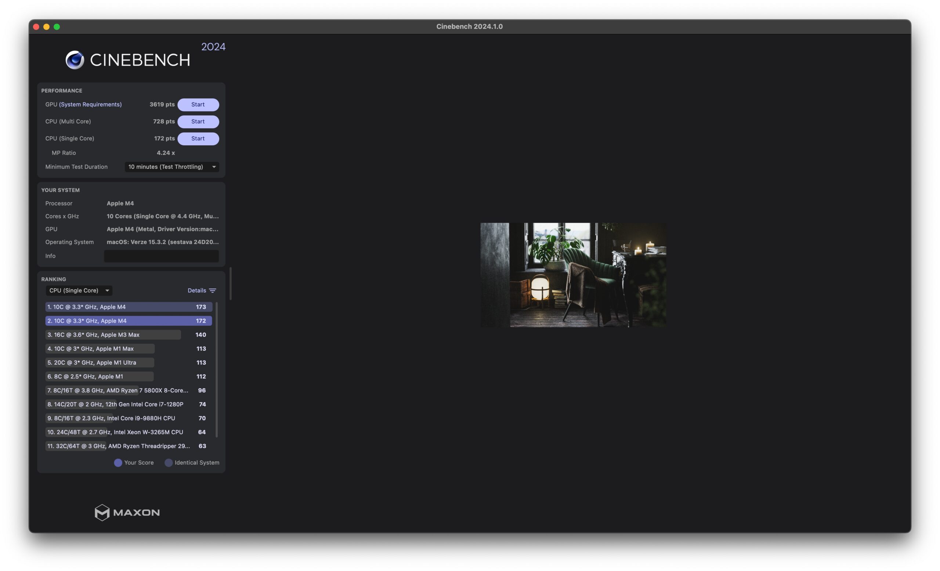
Task: Start the CPU Single Core test
Action: 198,139
